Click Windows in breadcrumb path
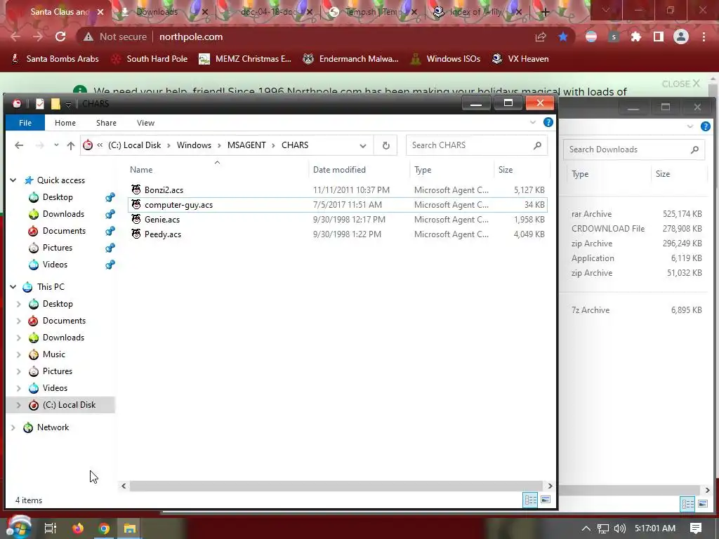719x539 pixels. 194,145
